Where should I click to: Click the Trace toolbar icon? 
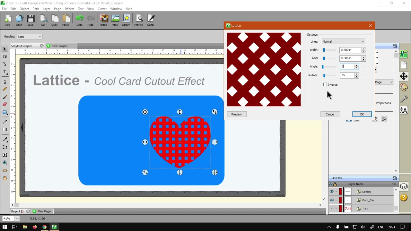point(115,21)
